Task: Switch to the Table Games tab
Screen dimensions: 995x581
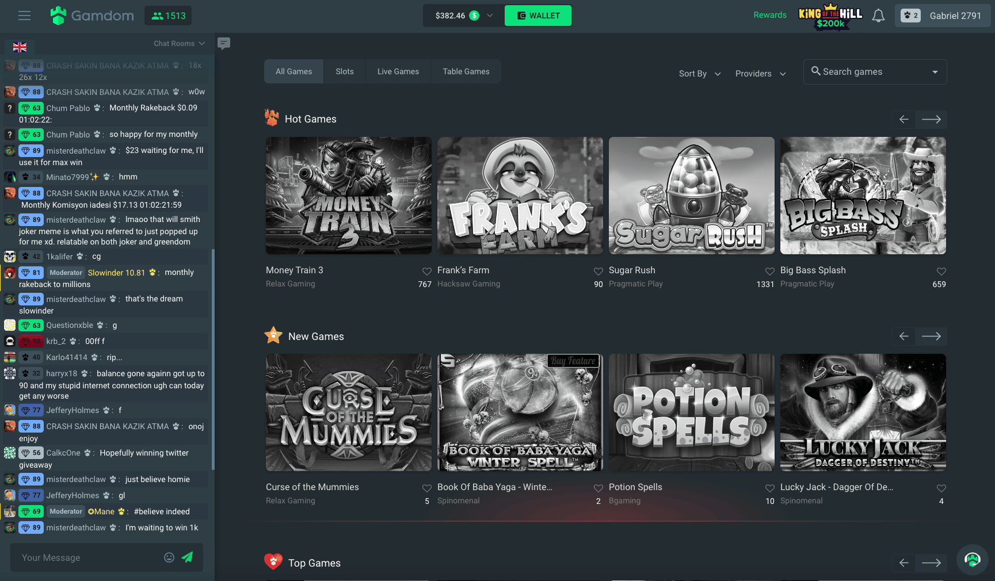Action: pos(466,71)
